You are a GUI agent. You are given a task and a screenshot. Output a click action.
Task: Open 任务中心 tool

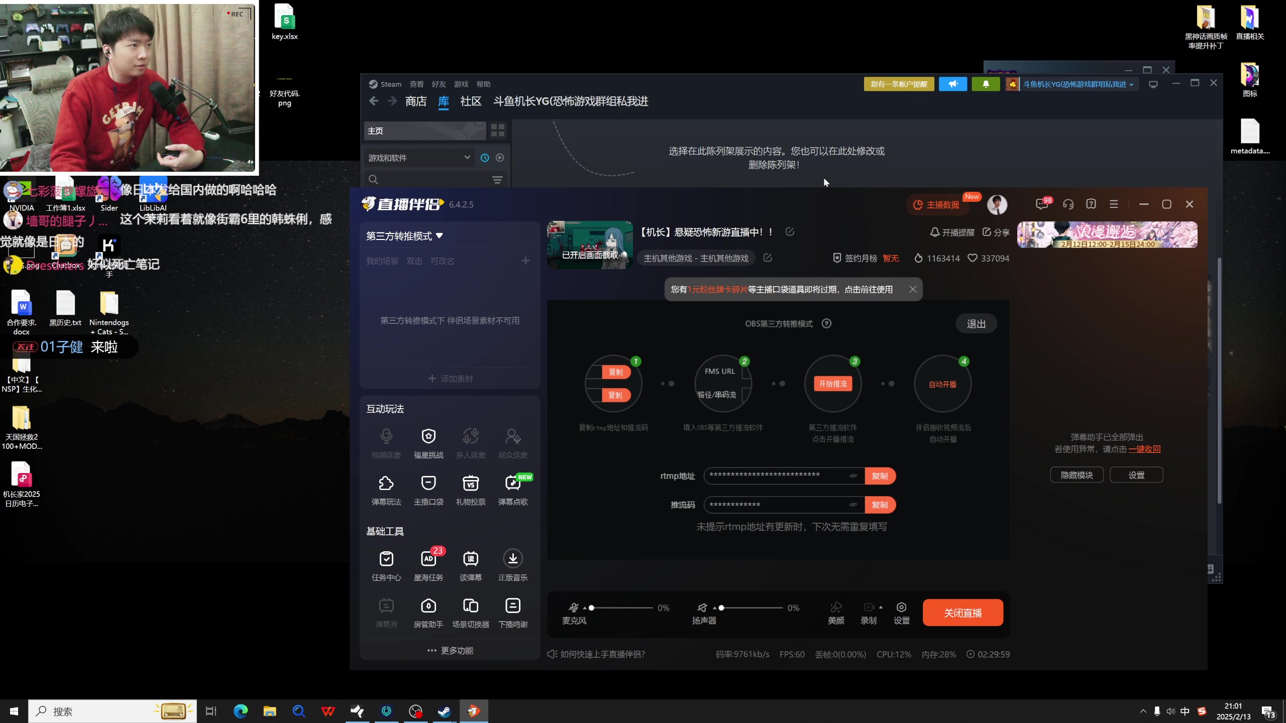tap(386, 565)
